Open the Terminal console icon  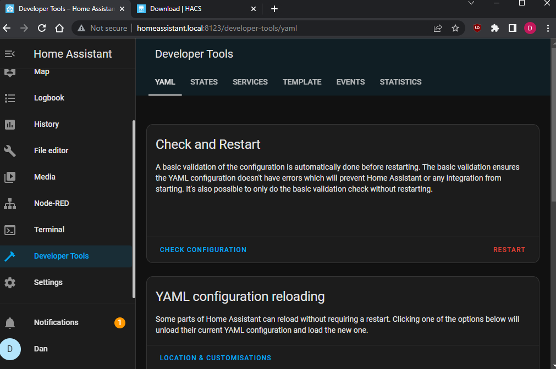click(10, 230)
